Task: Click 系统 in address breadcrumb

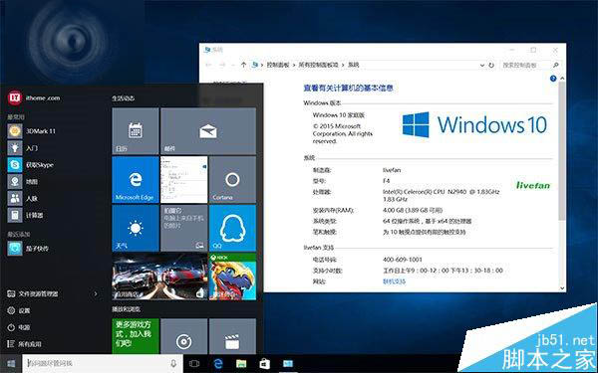Action: coord(354,65)
